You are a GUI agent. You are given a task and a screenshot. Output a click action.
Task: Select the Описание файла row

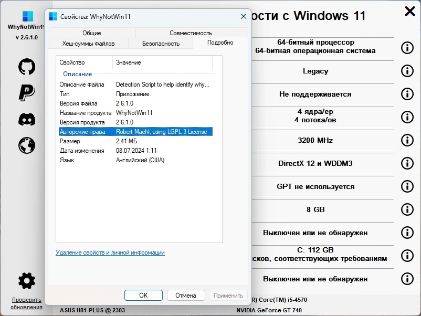click(x=135, y=85)
